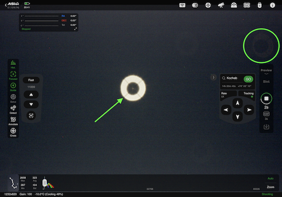Click the Shooting status text

coord(267,195)
